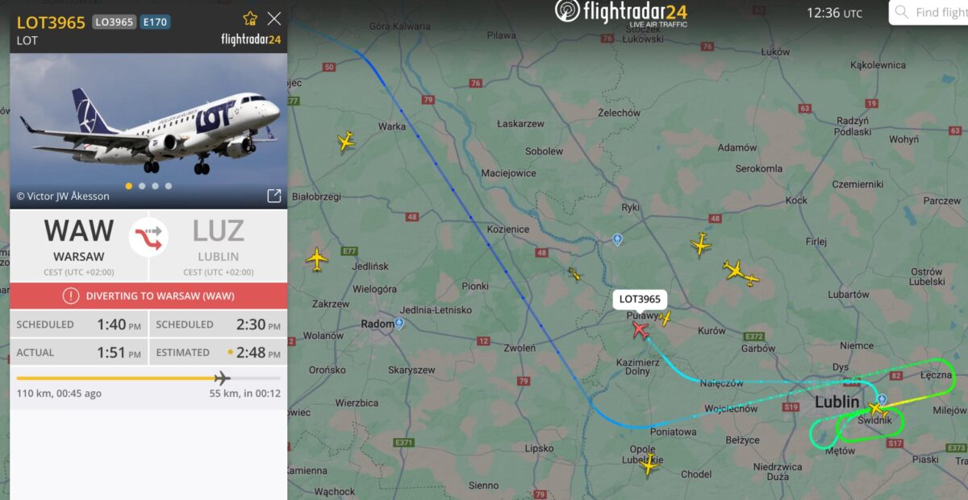This screenshot has width=968, height=500.
Task: Switch to fourth photo carousel dot
Action: tap(168, 186)
